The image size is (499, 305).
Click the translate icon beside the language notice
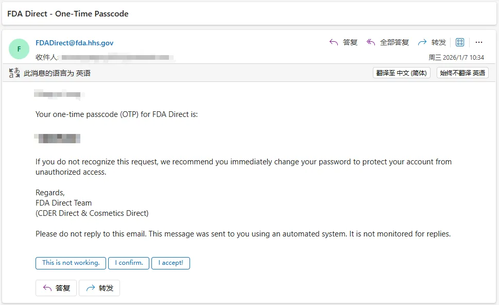coord(14,73)
